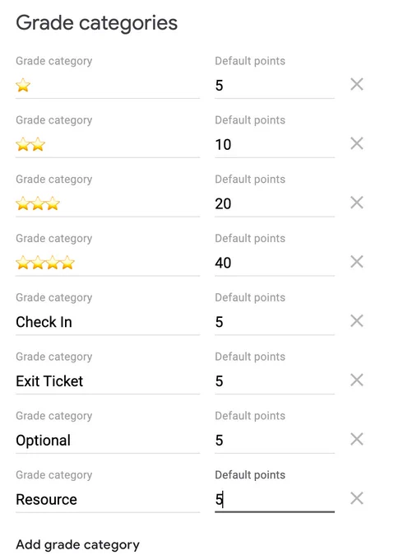Remove the single star grade category
The image size is (403, 560).
pyautogui.click(x=357, y=85)
